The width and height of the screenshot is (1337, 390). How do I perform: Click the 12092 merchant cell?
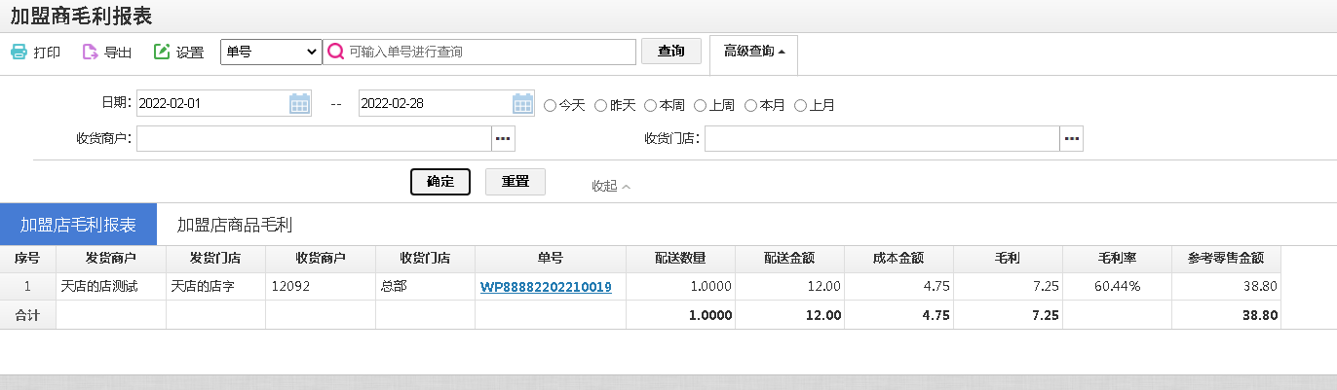321,287
